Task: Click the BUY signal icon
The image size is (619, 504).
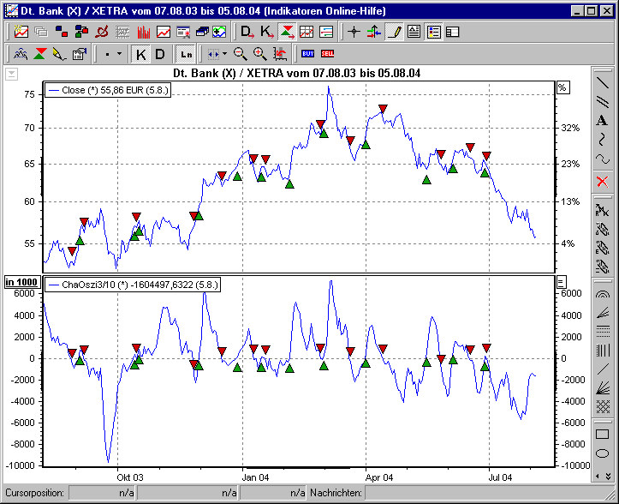Action: [x=307, y=54]
